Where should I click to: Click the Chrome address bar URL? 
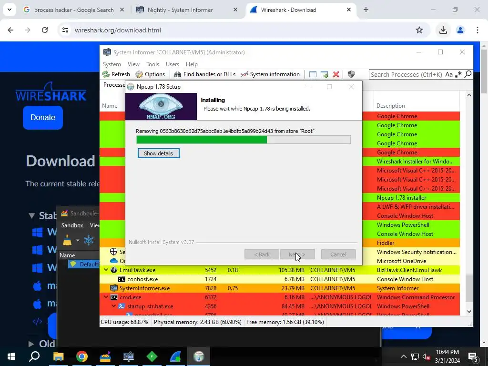point(118,30)
